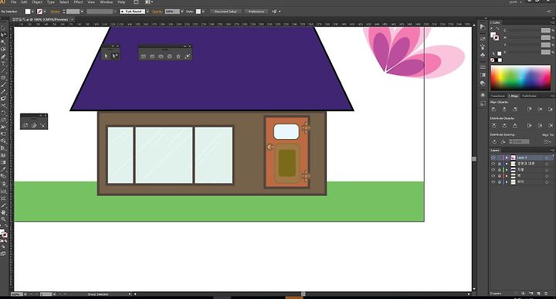
Task: Select the Type tool
Action: coord(4,63)
